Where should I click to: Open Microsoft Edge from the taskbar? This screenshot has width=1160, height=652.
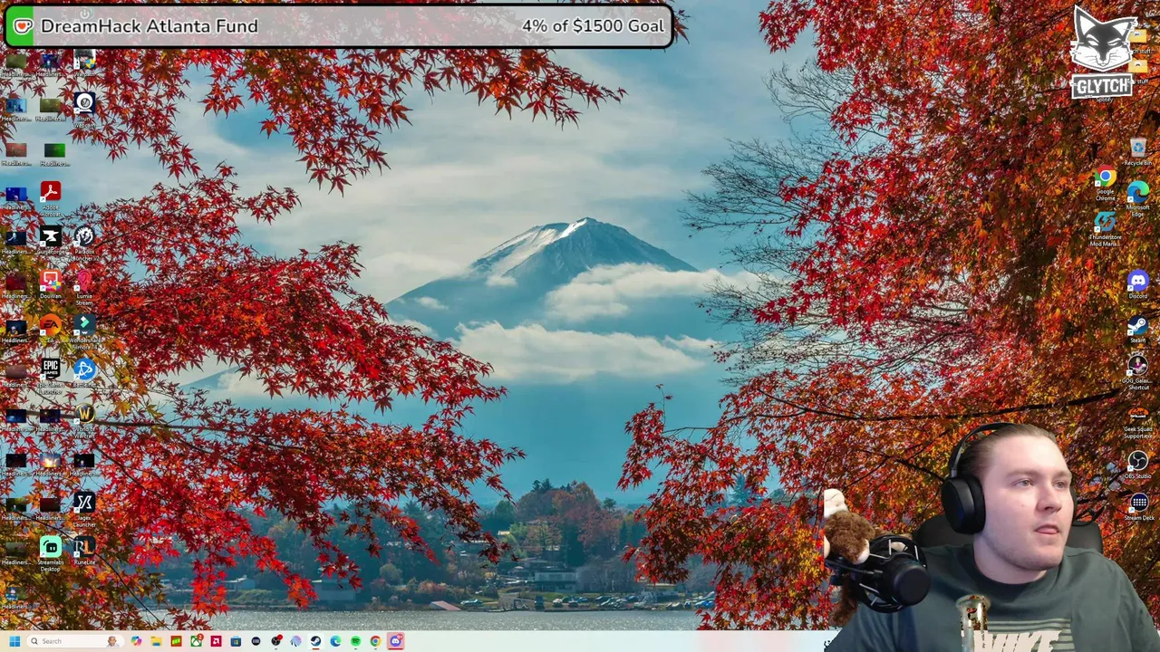[335, 641]
